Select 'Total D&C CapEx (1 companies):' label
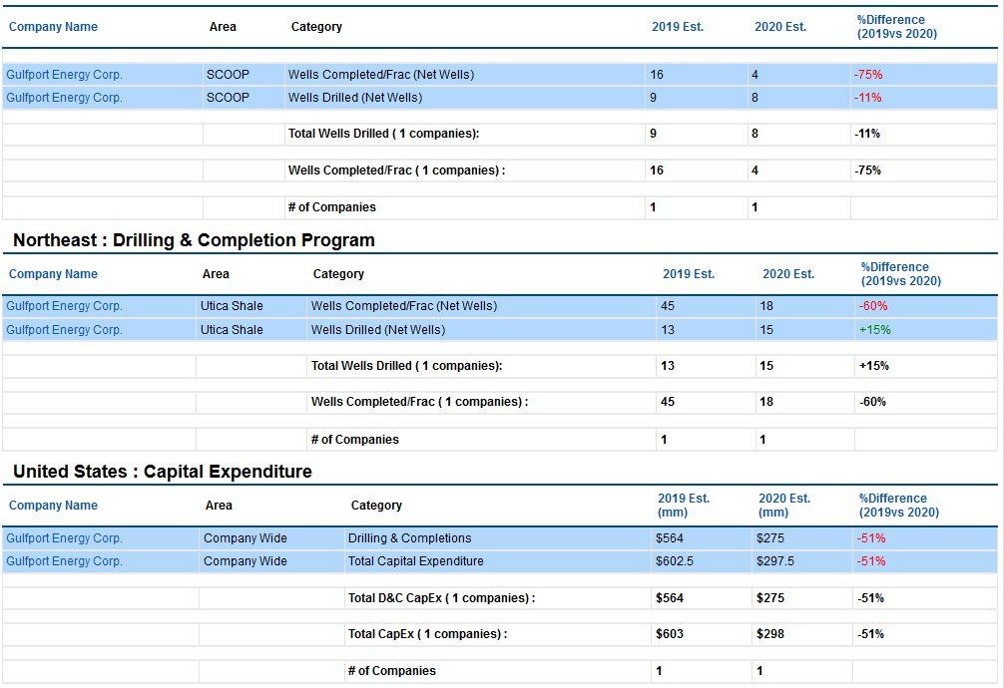 click(442, 598)
